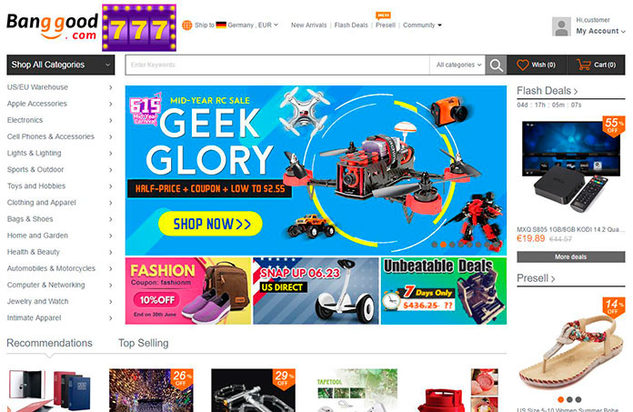The image size is (633, 412).
Task: Click the German flag icon
Action: [x=221, y=25]
